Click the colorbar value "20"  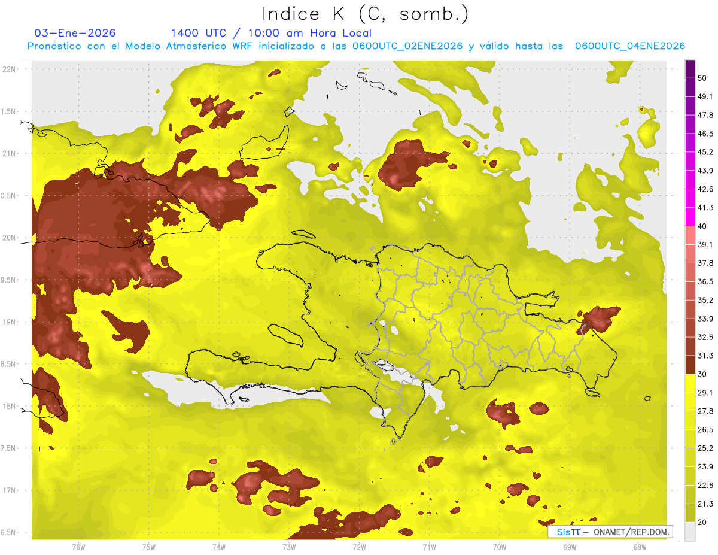702,522
